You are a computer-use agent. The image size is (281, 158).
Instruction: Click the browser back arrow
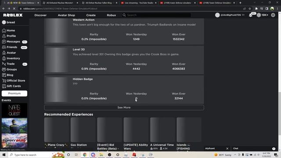4,9
